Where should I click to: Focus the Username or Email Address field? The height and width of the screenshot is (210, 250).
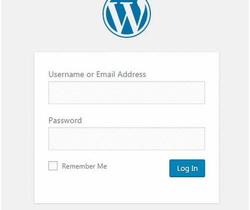[126, 92]
